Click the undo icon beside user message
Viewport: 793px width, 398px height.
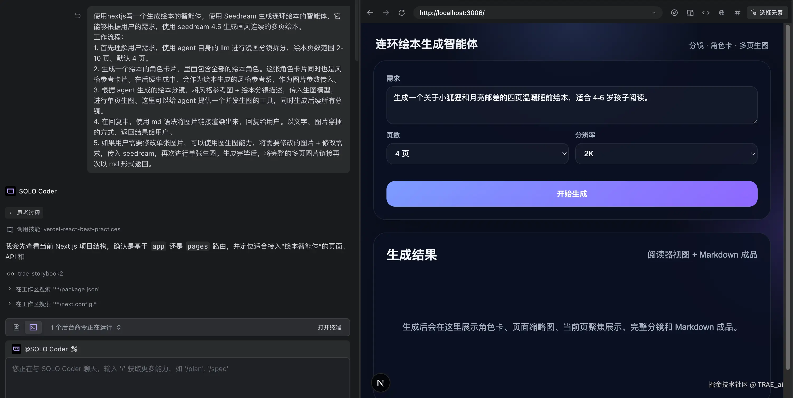pyautogui.click(x=78, y=16)
